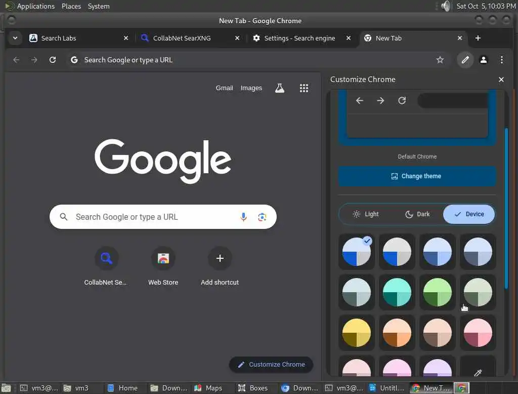Open the Web Store shortcut
Image resolution: width=518 pixels, height=394 pixels.
pyautogui.click(x=163, y=267)
